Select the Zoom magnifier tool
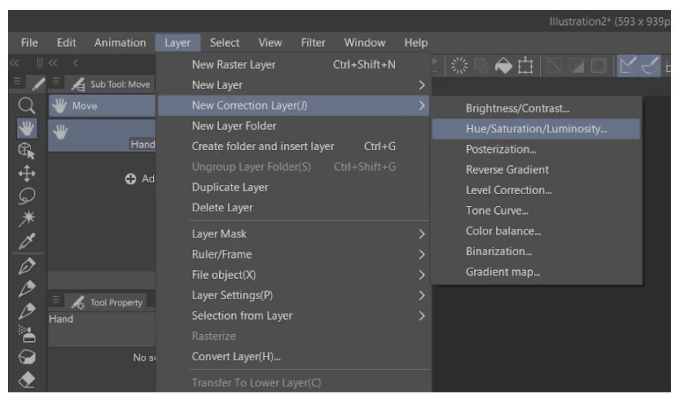681x401 pixels. (26, 106)
